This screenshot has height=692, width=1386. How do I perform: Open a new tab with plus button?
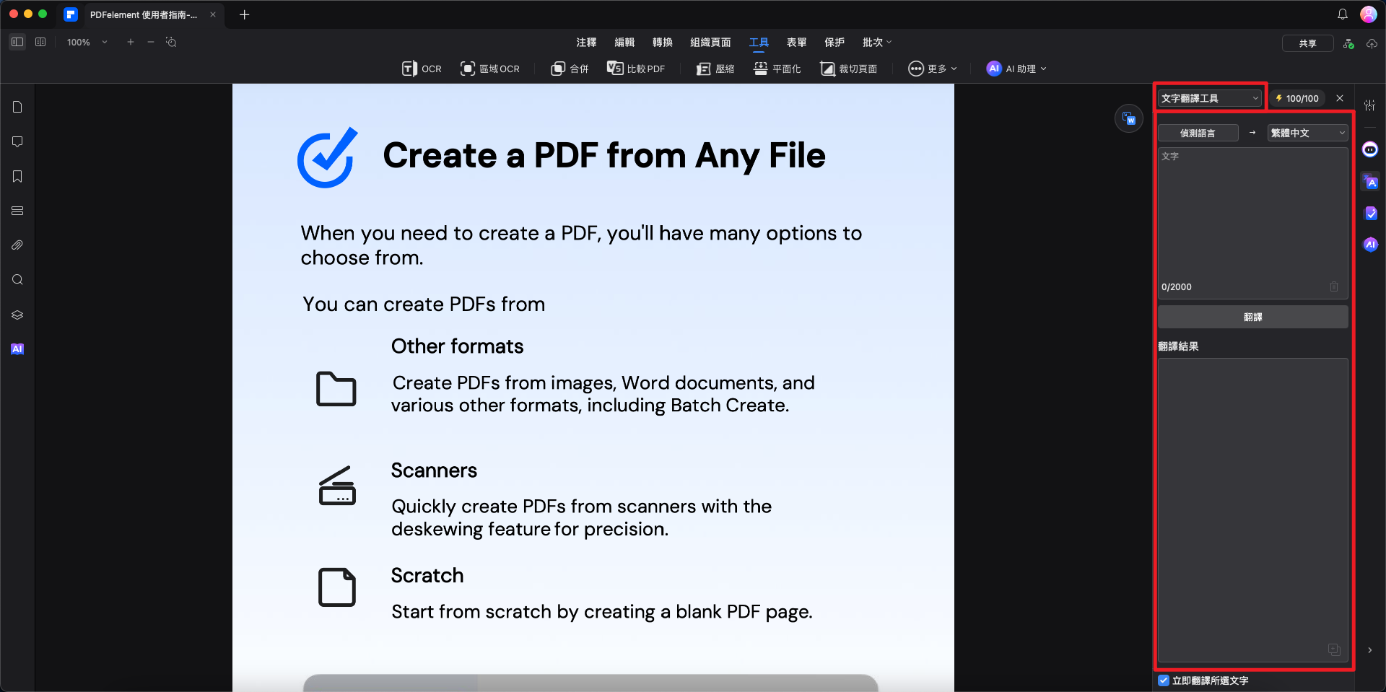244,14
